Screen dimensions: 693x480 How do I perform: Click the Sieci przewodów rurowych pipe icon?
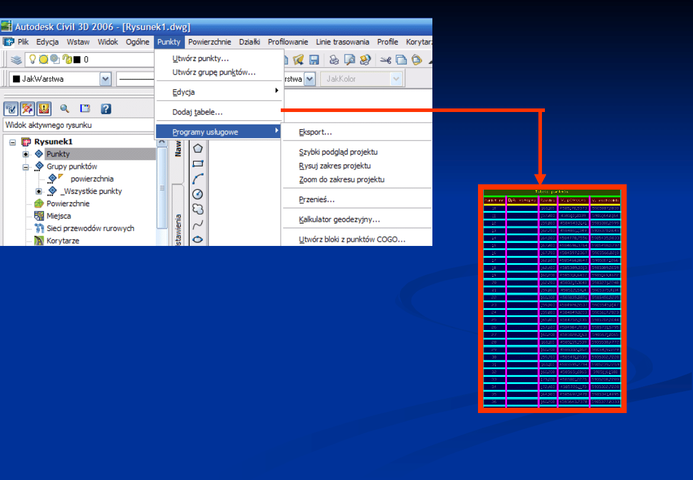click(x=39, y=229)
